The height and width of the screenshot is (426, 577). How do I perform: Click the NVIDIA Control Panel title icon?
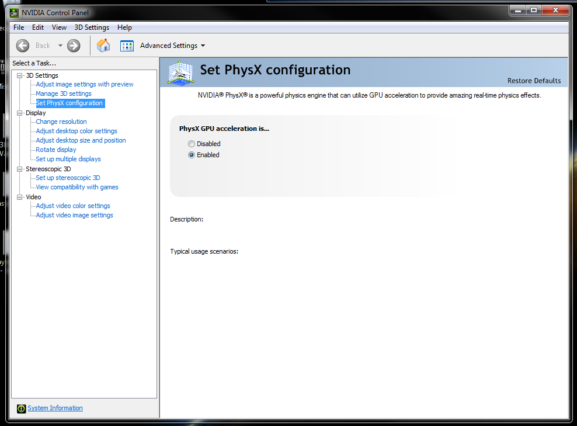13,13
